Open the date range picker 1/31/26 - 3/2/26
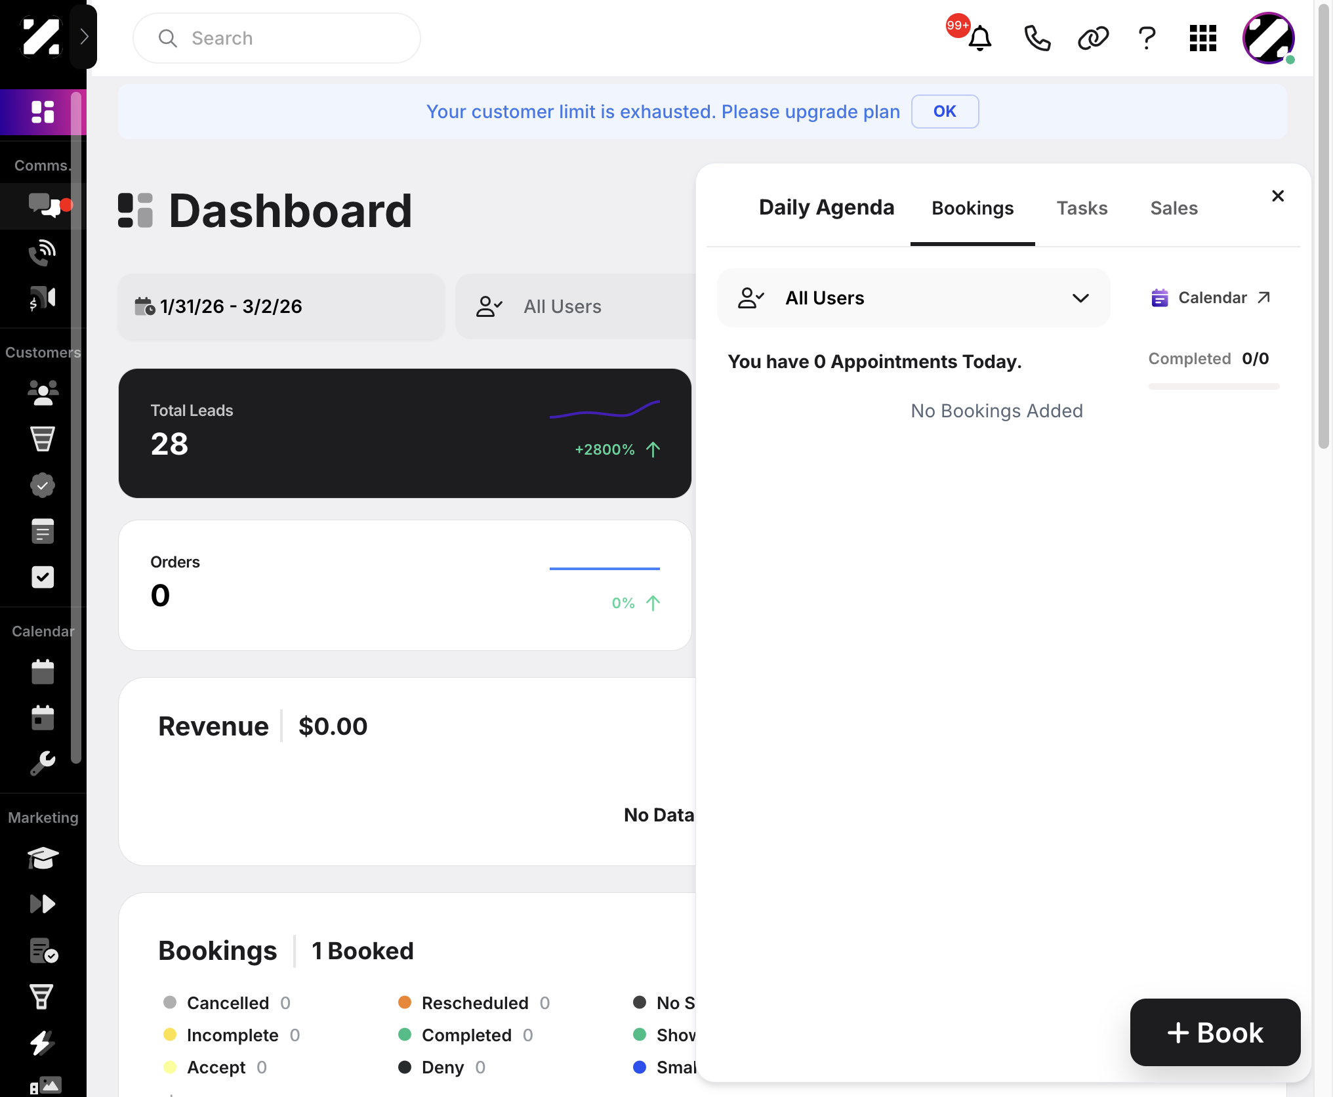 (x=281, y=306)
